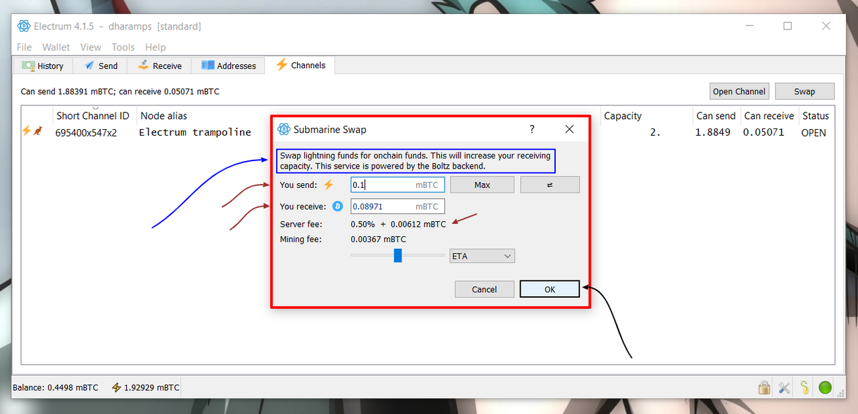858x414 pixels.
Task: Sort by Short Channel ID column header
Action: point(95,116)
